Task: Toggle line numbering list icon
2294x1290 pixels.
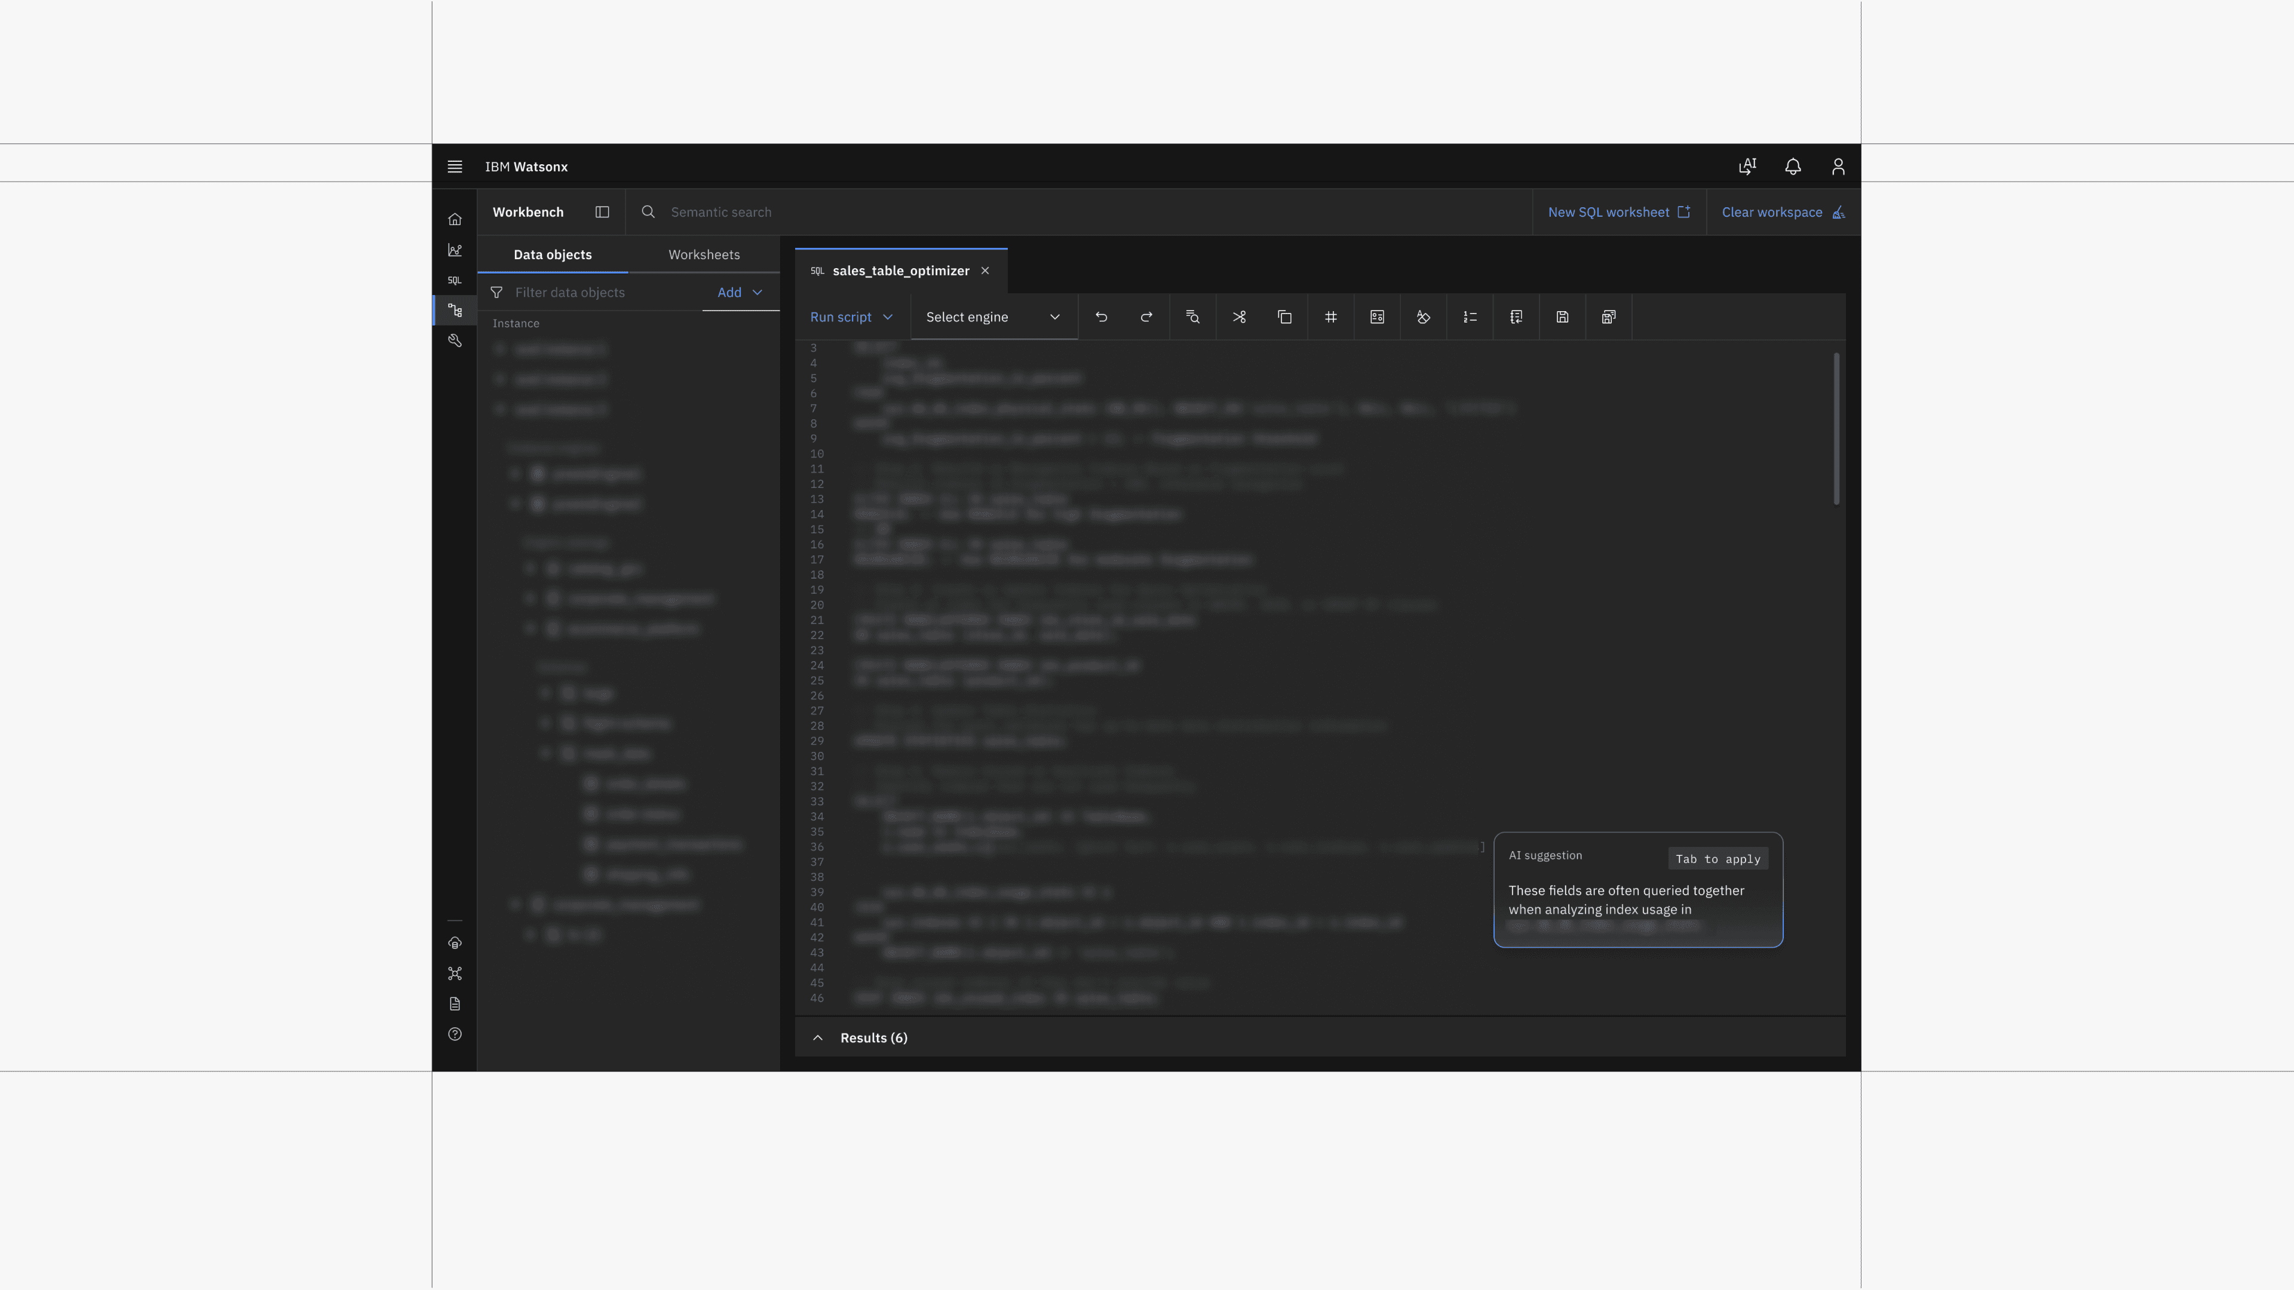Action: [1470, 317]
